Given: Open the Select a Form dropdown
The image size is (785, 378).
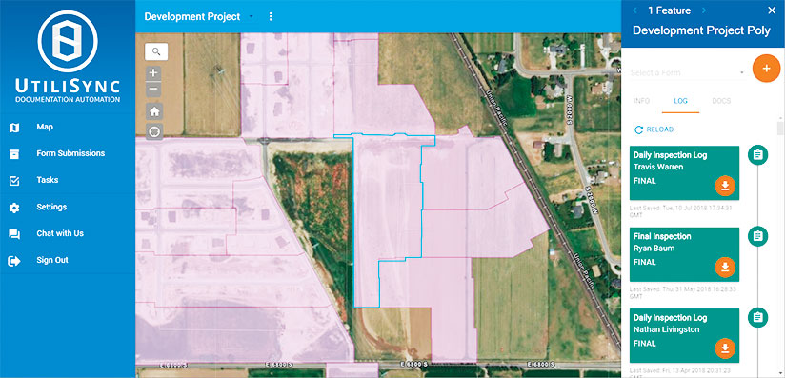Looking at the screenshot, I should click(688, 73).
